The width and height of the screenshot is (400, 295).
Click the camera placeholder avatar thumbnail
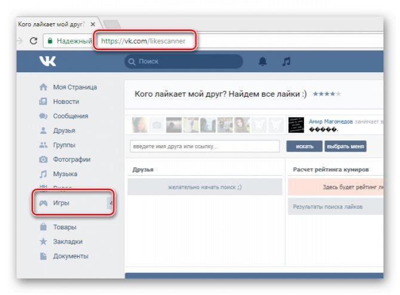(156, 125)
